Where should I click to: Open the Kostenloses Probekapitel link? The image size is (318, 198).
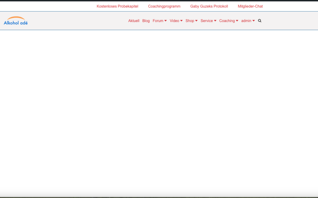pos(117,6)
